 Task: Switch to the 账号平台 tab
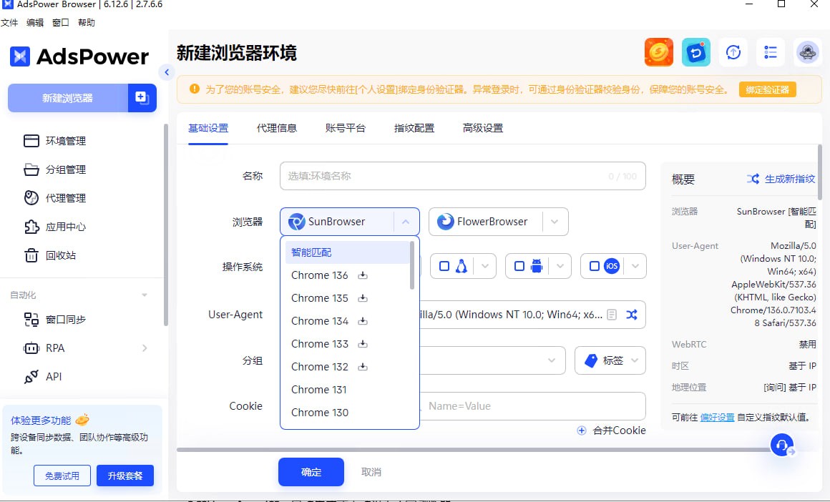[x=345, y=128]
